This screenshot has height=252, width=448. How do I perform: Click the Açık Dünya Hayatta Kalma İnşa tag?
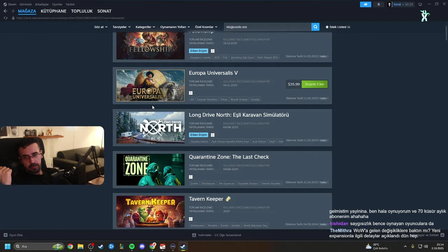click(x=230, y=141)
